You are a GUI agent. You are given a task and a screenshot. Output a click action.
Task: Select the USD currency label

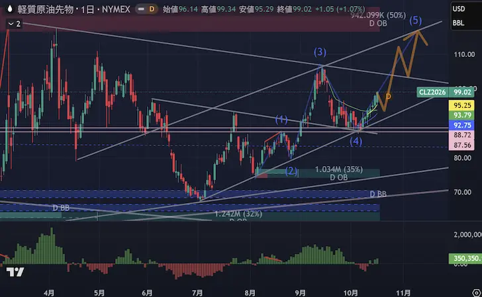click(x=459, y=9)
